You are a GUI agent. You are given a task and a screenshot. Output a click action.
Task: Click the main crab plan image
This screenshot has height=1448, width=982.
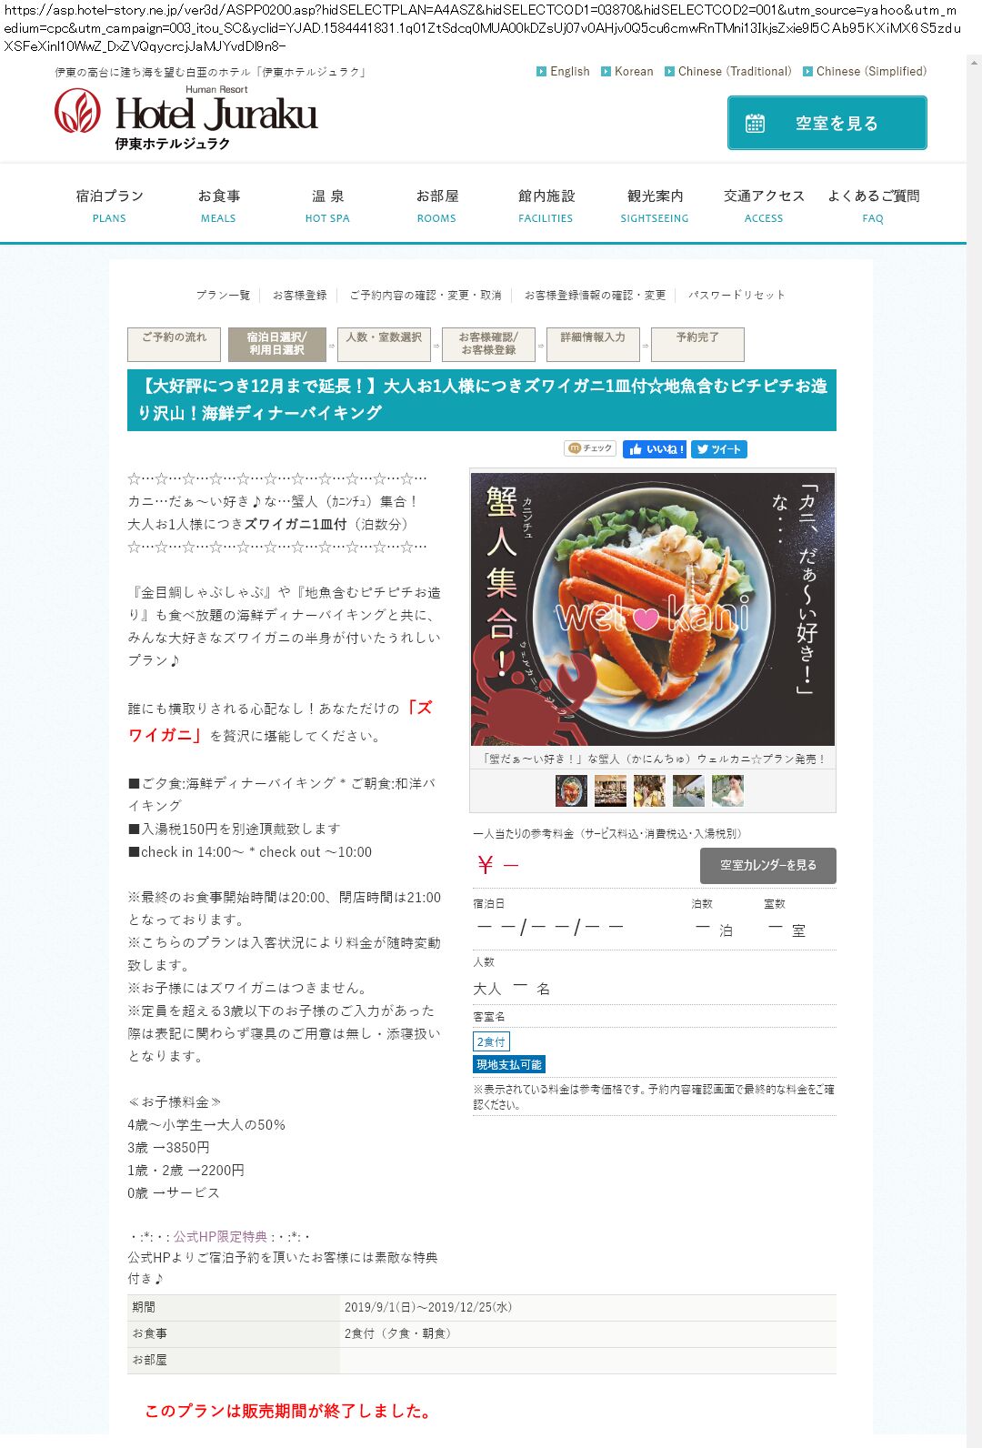point(653,609)
